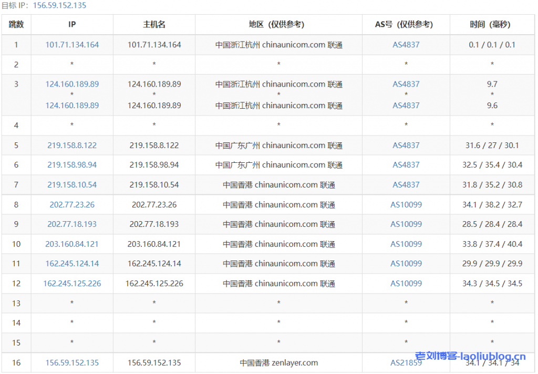Screen dimensions: 538x374
Task: Open 101.71.134.164 link in IP column
Action: tap(72, 45)
